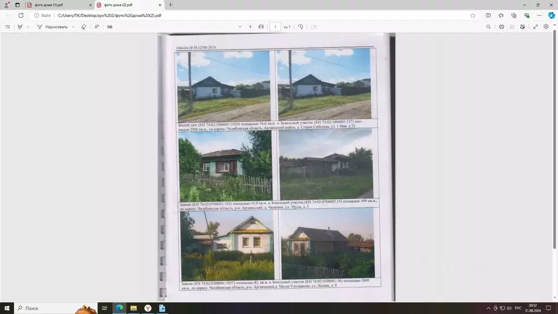Zoom in with the plus button
Viewport: 558px width, 314px height.
[x=250, y=27]
